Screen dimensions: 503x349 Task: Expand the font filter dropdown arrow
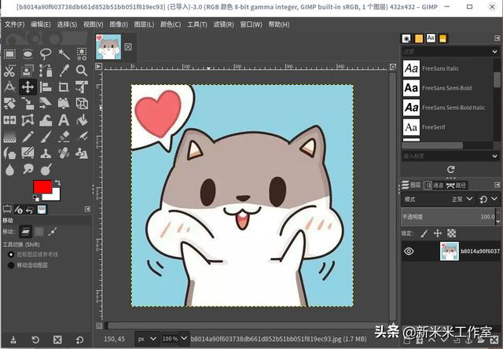point(494,52)
